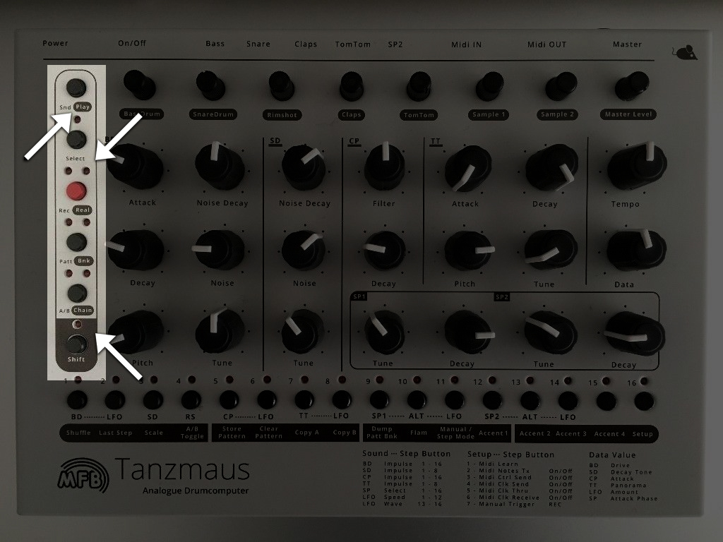Toggle step button 6 (Clear Pattern)
Screen dimensions: 723x542
point(266,400)
